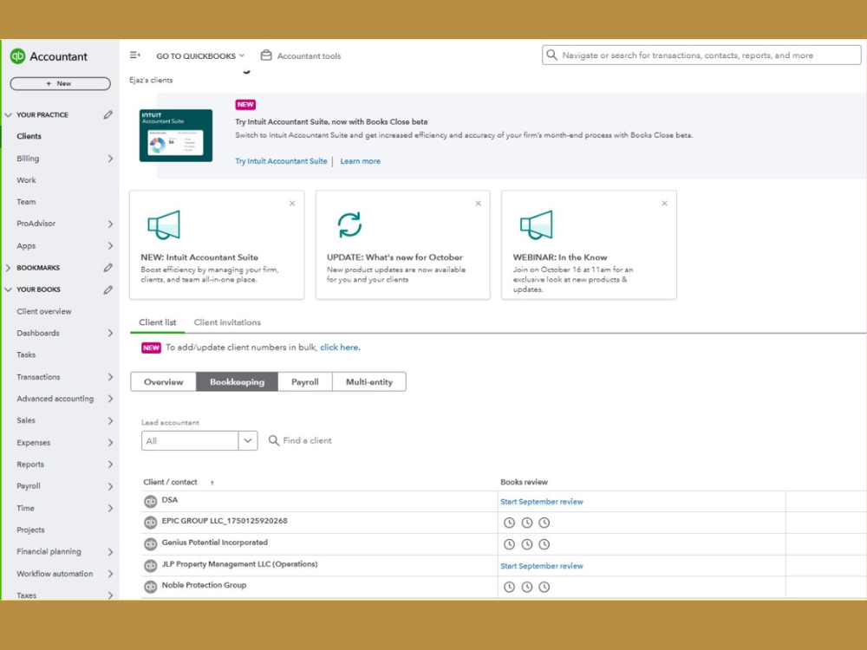Image resolution: width=867 pixels, height=650 pixels.
Task: Dismiss the What's new for October card
Action: (479, 204)
